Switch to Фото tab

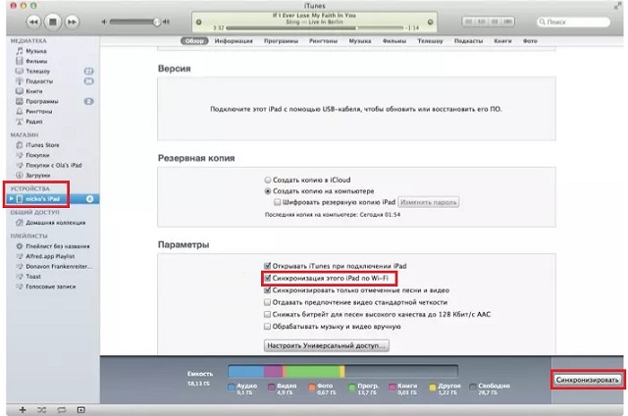click(530, 41)
